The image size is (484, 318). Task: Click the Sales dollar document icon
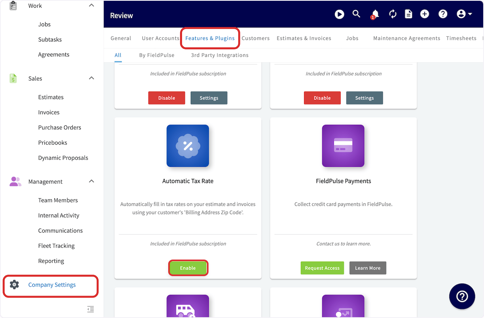(x=13, y=78)
